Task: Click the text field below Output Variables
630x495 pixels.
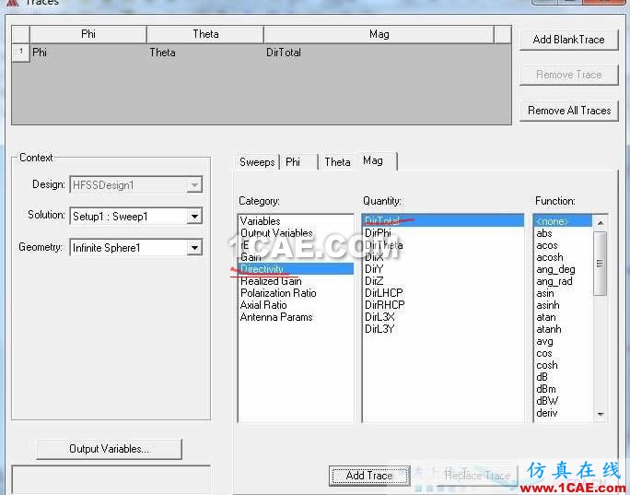Action: click(x=111, y=479)
